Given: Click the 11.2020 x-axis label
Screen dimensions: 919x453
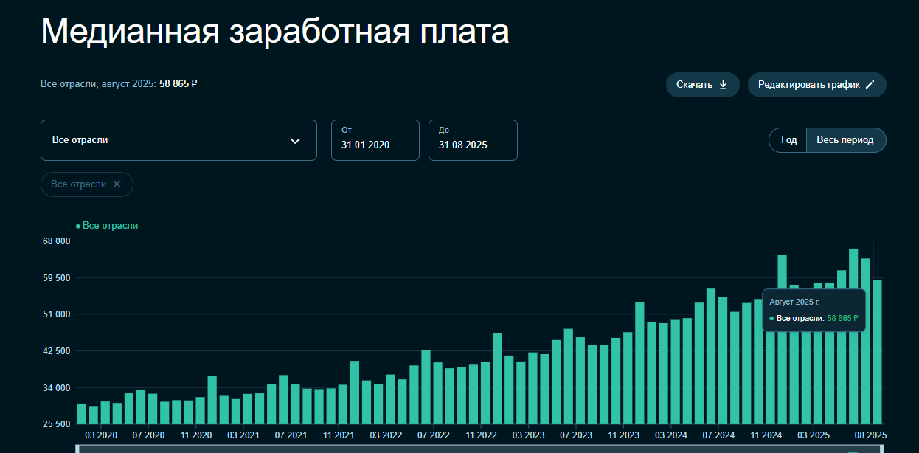Looking at the screenshot, I should click(196, 435).
